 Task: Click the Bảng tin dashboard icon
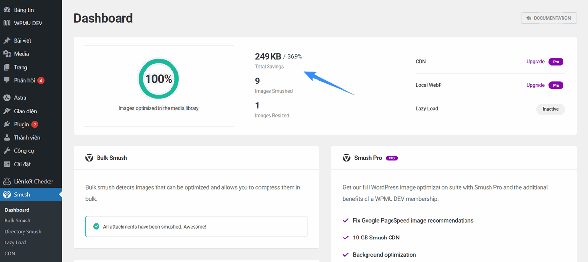[7, 10]
